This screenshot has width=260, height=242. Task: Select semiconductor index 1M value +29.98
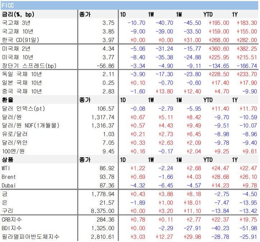tap(192, 237)
